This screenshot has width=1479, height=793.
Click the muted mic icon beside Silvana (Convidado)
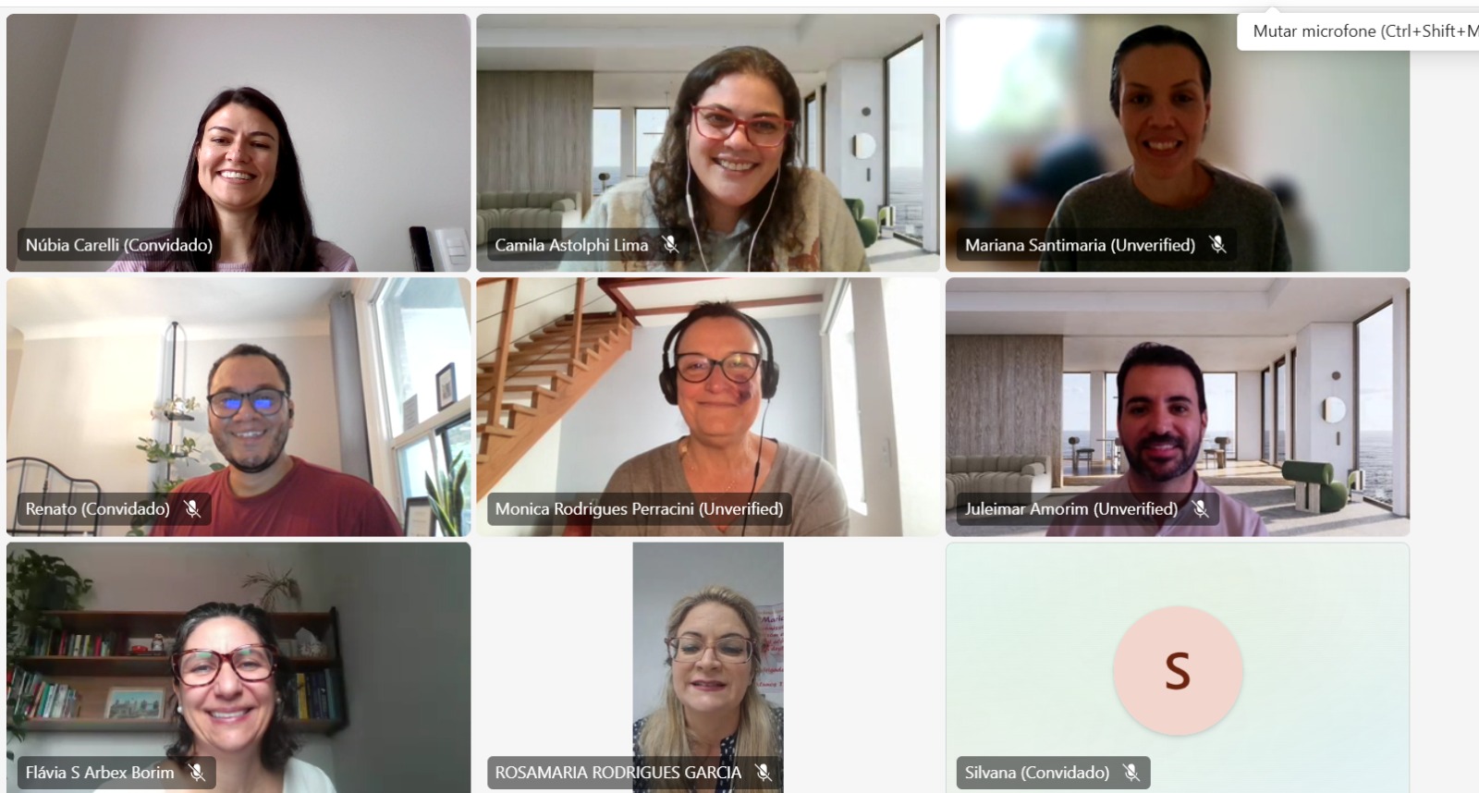click(x=1131, y=772)
